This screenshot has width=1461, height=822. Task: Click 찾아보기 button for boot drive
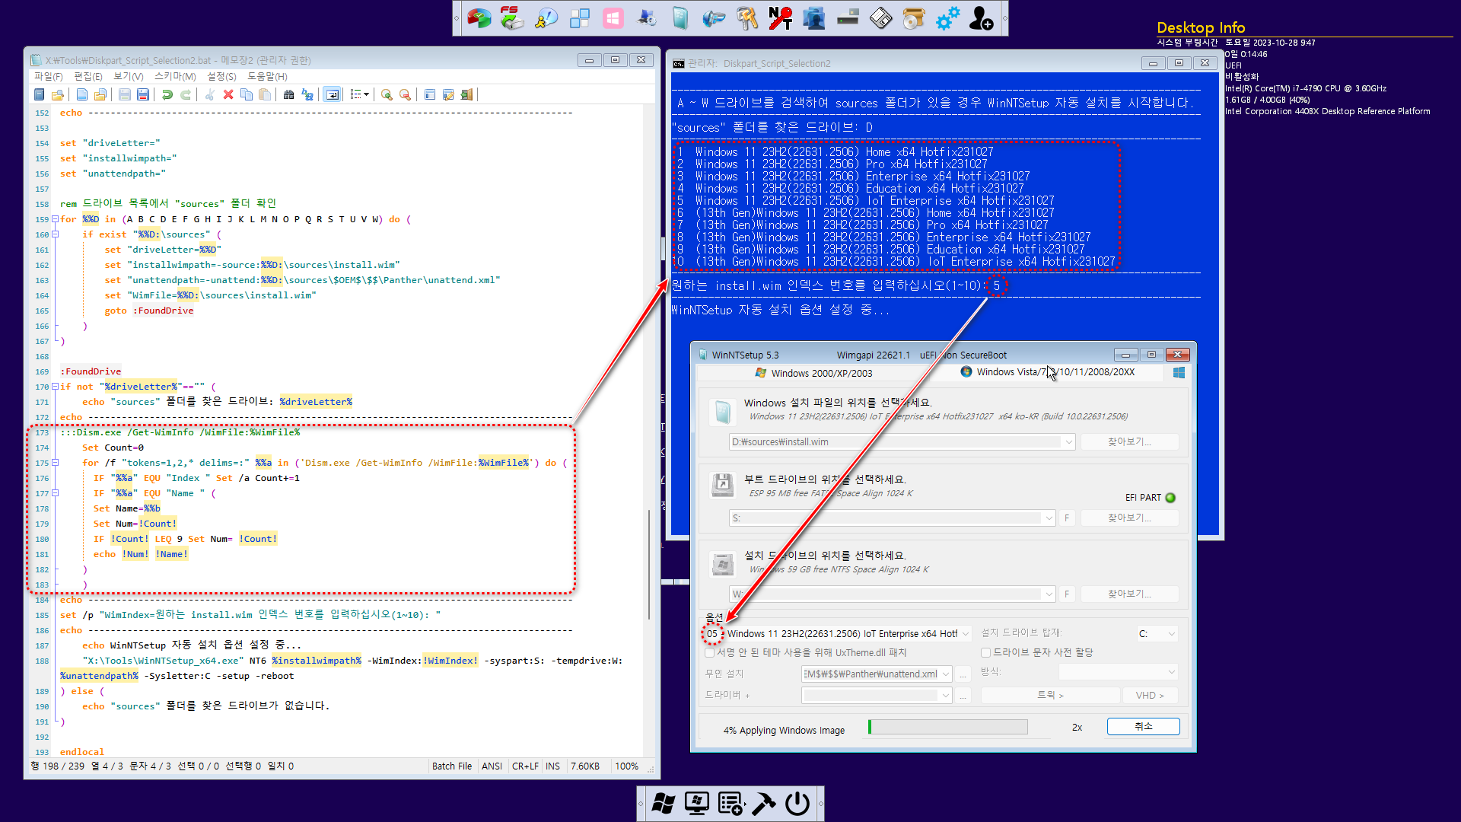pyautogui.click(x=1129, y=518)
